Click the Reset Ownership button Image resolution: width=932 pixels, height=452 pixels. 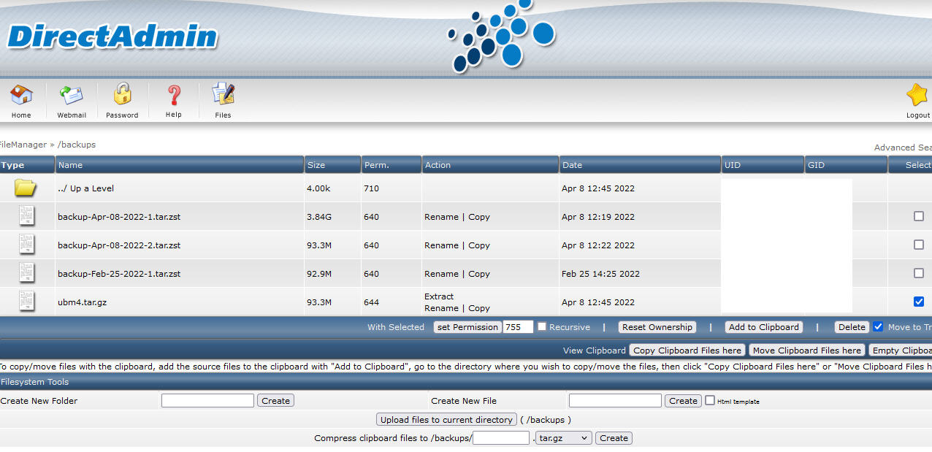(x=657, y=327)
